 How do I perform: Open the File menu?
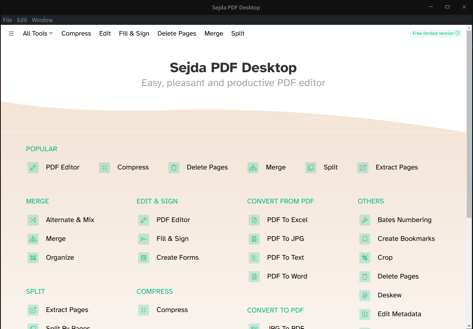7,20
